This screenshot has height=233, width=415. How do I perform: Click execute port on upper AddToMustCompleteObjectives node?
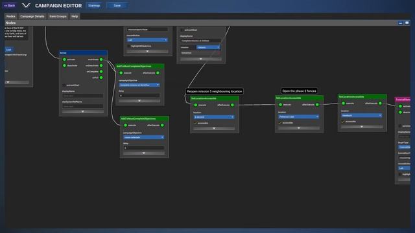(x=121, y=73)
